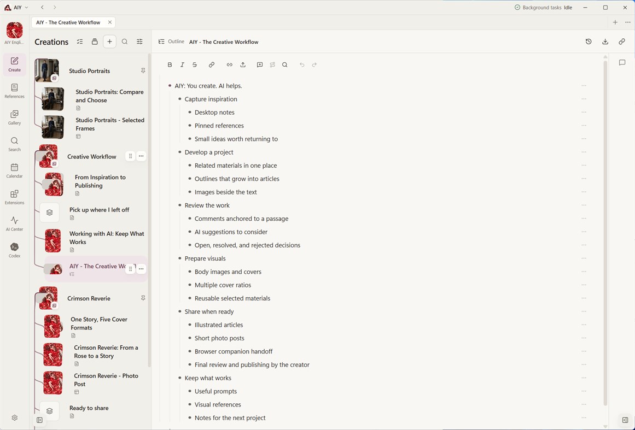Viewport: 635px width, 430px height.
Task: Click the upload icon in editor toolbar
Action: (243, 64)
